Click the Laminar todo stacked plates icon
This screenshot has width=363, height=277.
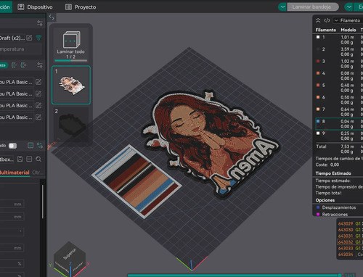point(71,40)
